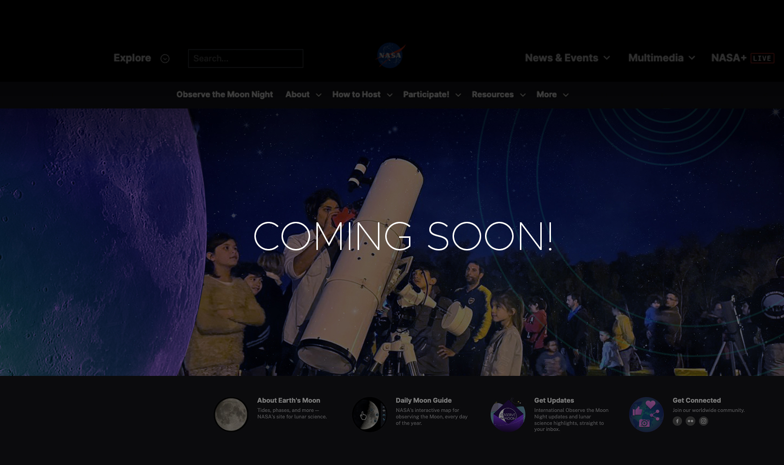
Task: Click the Daily Moon Guide icon
Action: [369, 415]
